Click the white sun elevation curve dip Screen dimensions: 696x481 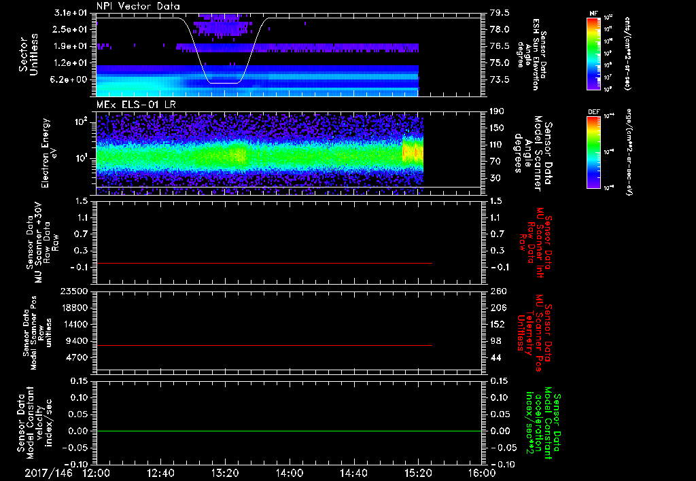[x=224, y=82]
